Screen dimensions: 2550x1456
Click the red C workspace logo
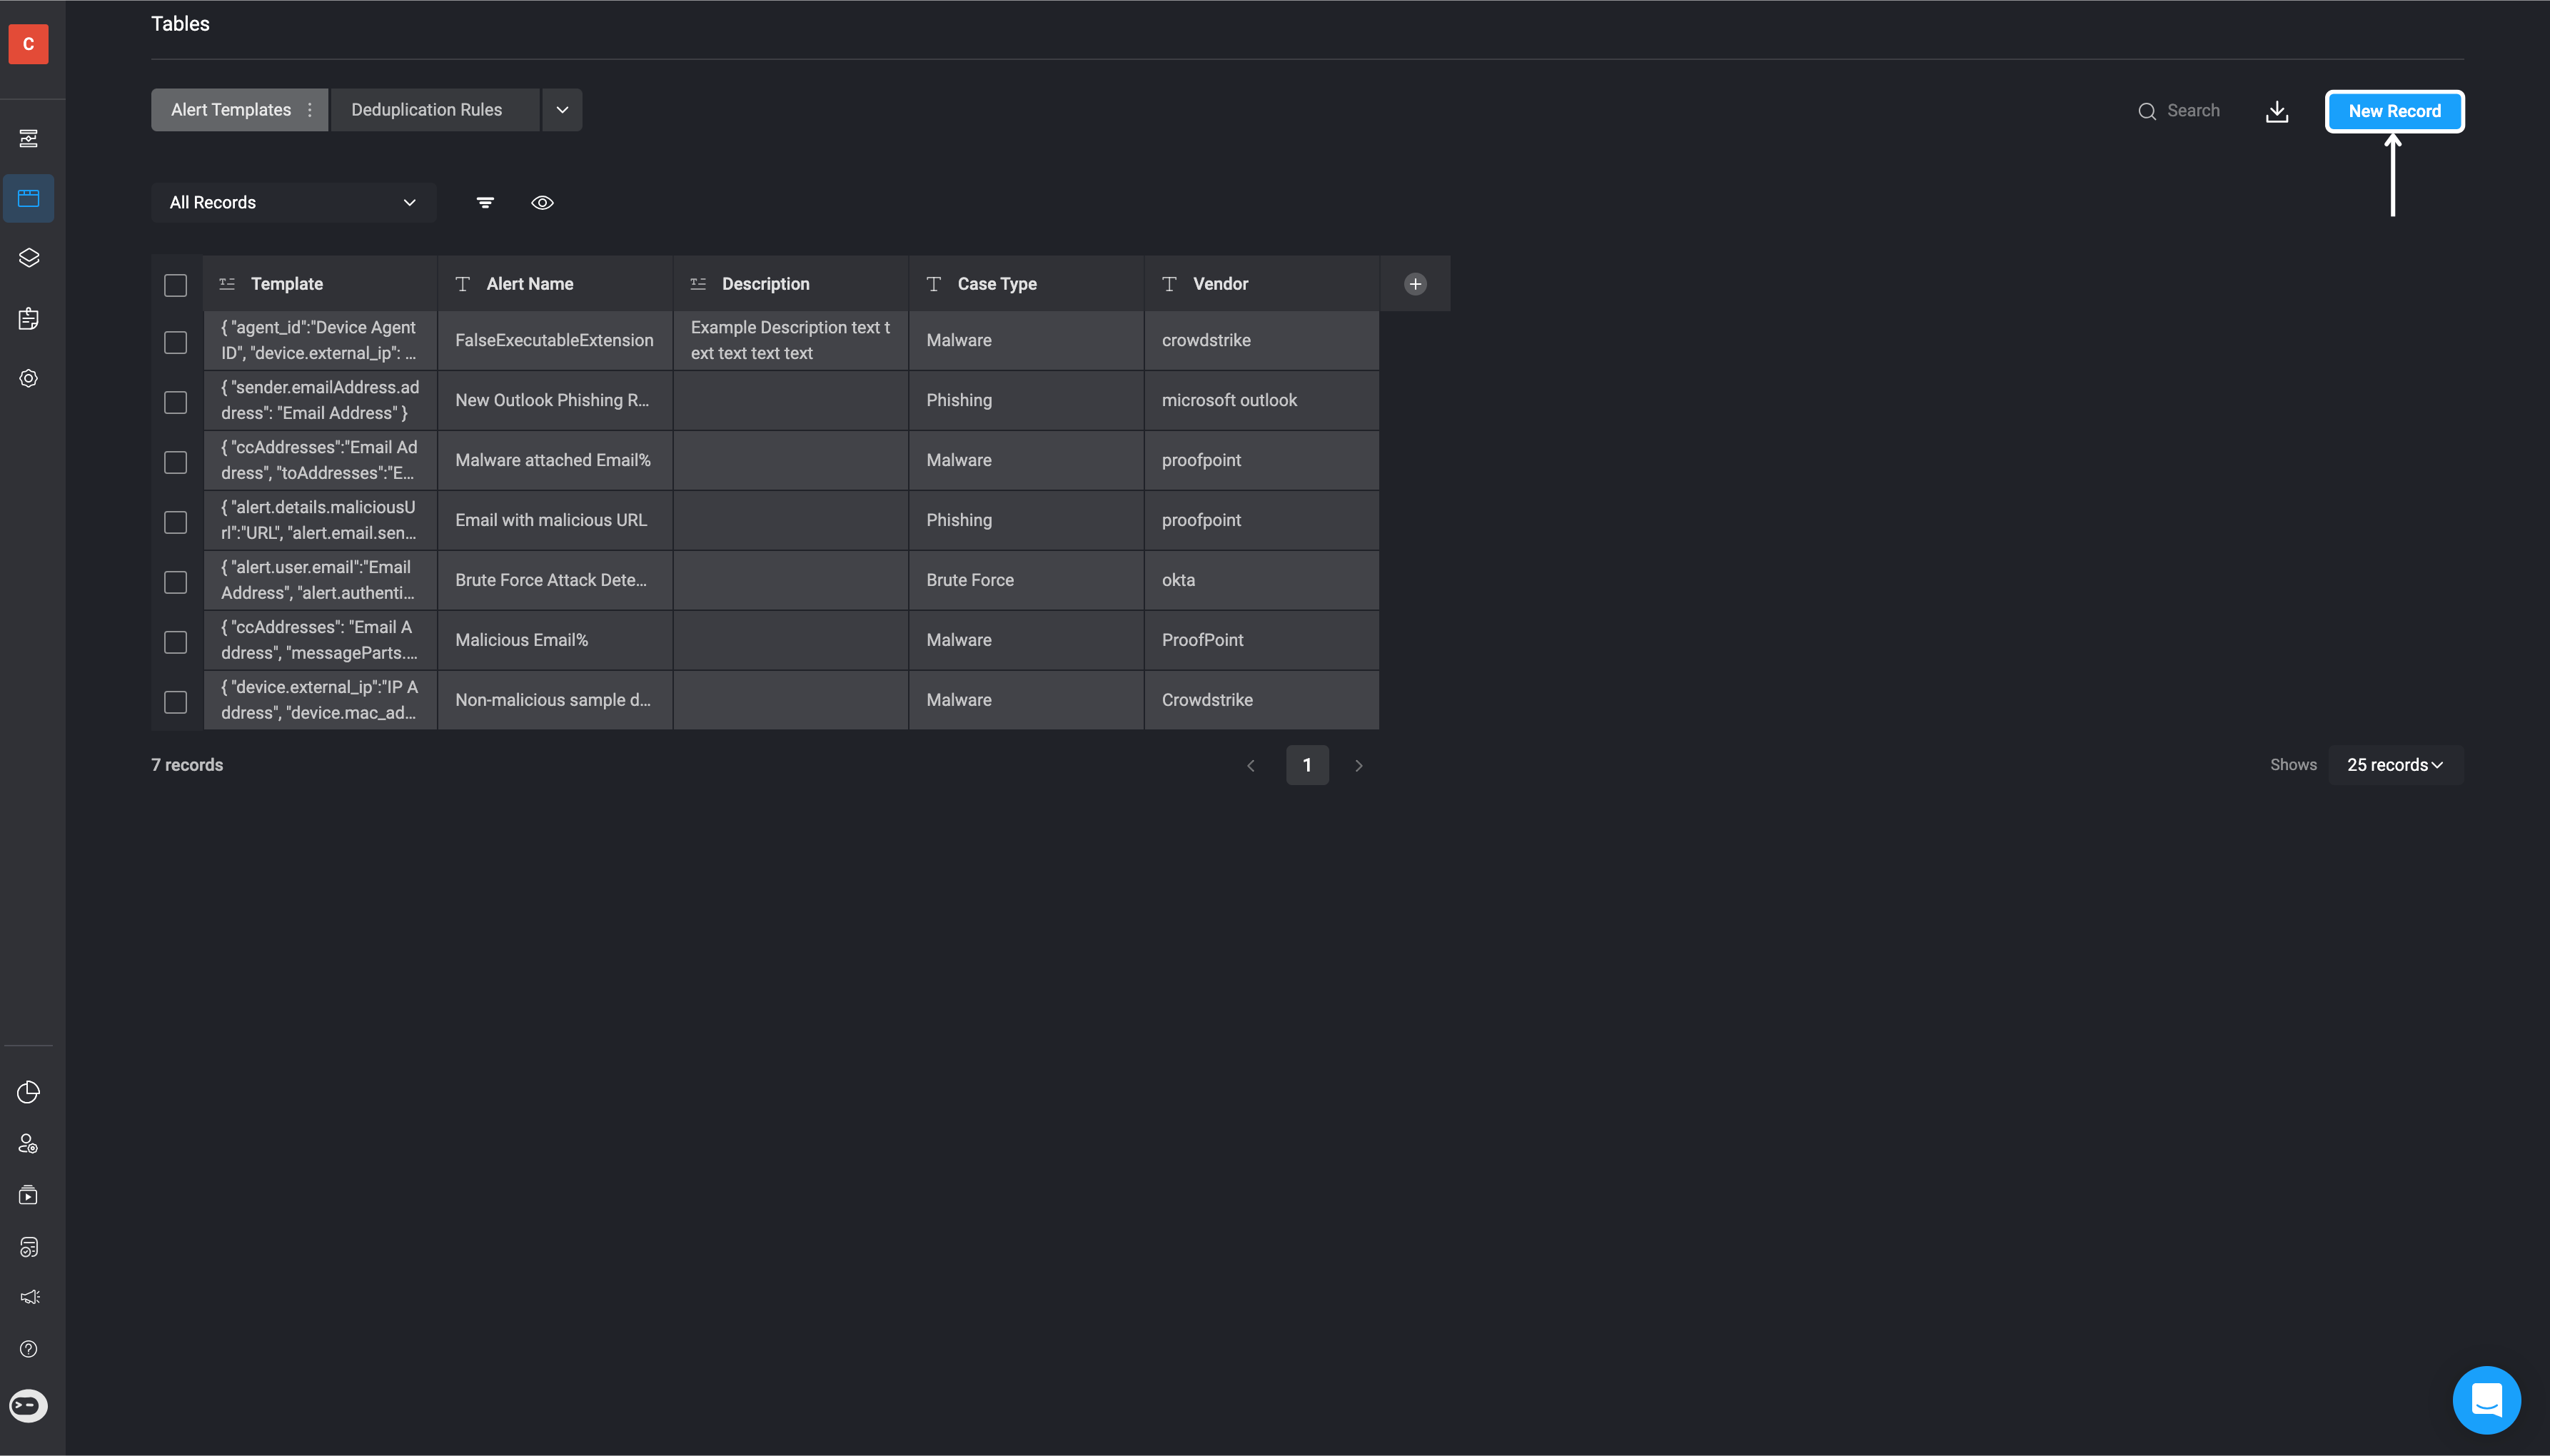28,44
